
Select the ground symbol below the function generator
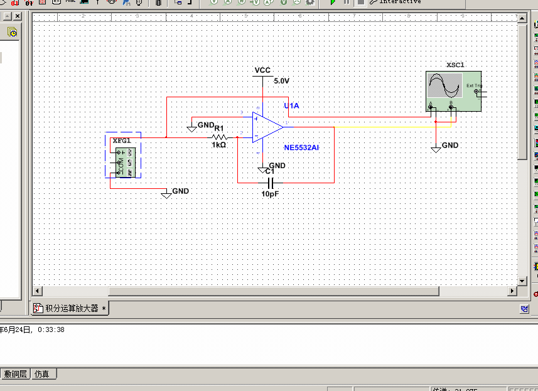tap(166, 195)
